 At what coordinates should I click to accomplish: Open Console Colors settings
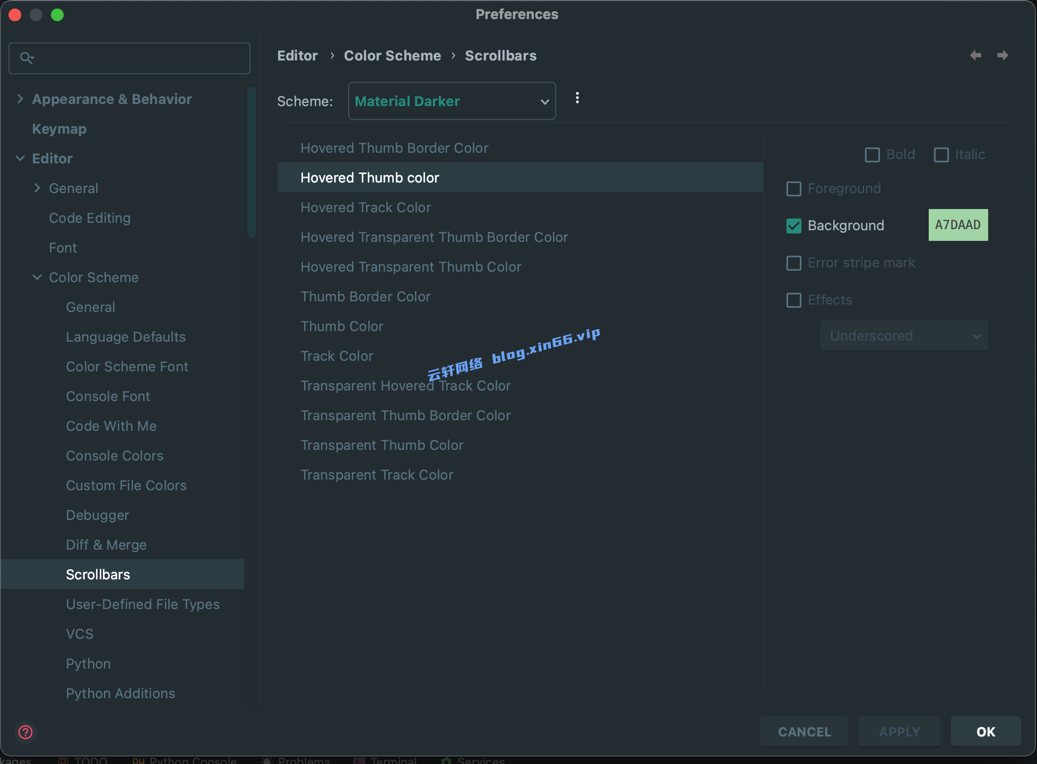click(115, 456)
